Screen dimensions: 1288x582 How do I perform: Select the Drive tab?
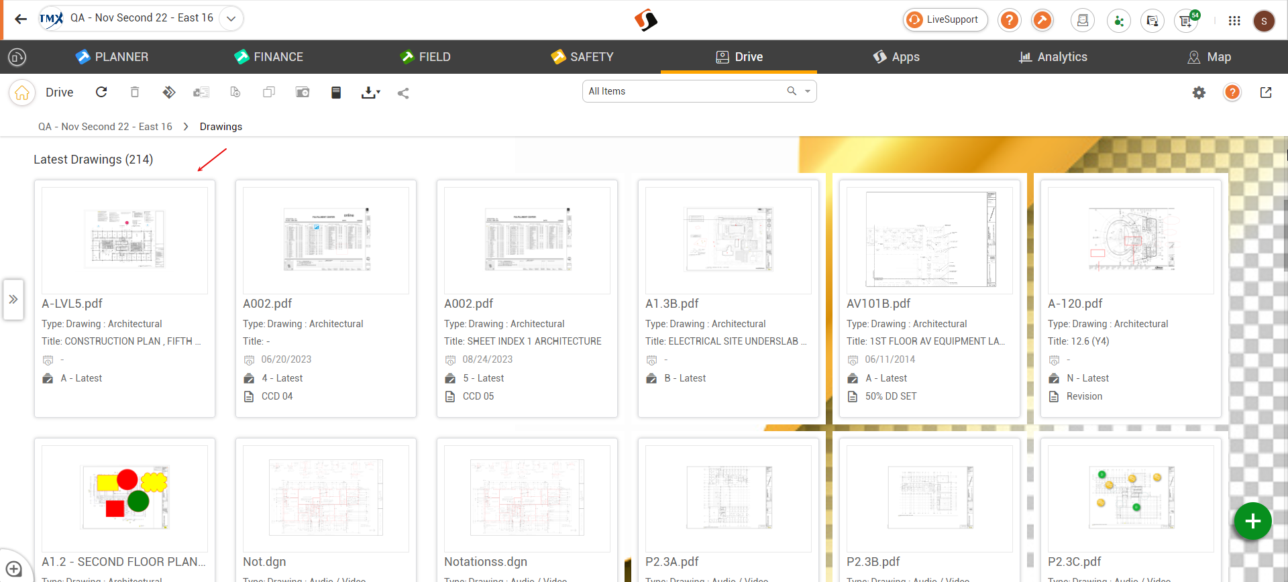739,57
